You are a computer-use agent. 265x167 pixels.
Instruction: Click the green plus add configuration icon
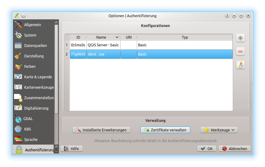[x=240, y=38]
